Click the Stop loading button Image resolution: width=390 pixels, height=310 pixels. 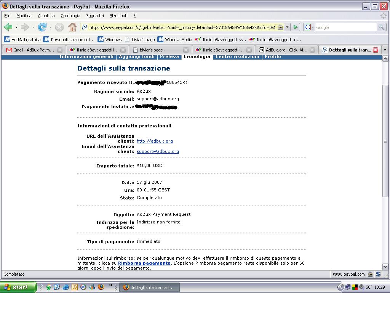click(x=59, y=27)
